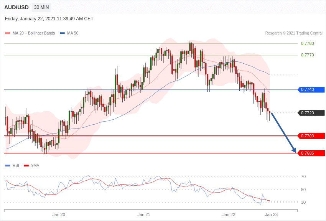Select the black 0.7720 current price tag
This screenshot has height=221, width=326.
[x=311, y=113]
